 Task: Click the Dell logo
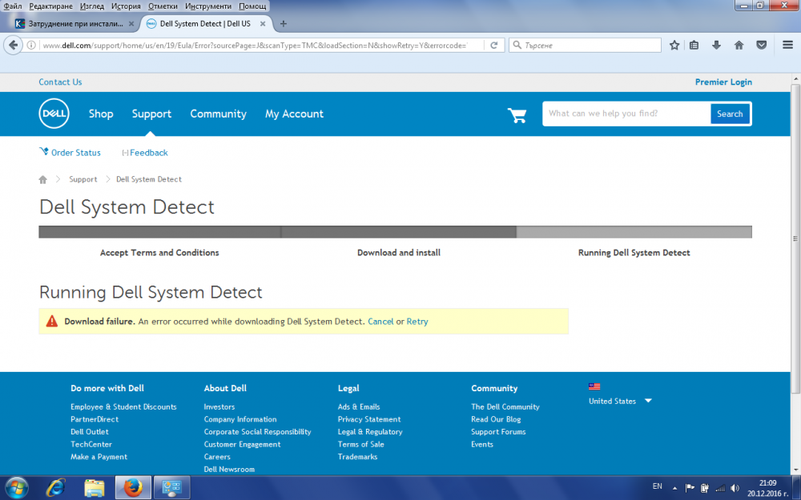(x=54, y=114)
